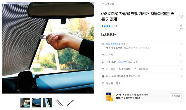Click the card icon beside 카드할인
The width and height of the screenshot is (186, 110).
pyautogui.click(x=103, y=69)
